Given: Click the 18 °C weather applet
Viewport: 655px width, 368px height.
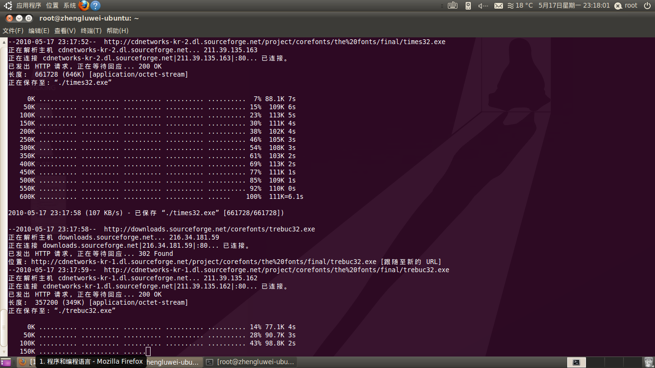Looking at the screenshot, I should (x=520, y=6).
